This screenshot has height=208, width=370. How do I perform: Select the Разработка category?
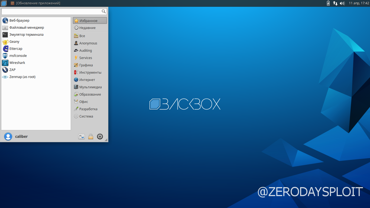tap(90, 109)
